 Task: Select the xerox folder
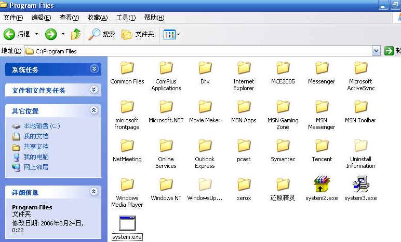pos(244,189)
